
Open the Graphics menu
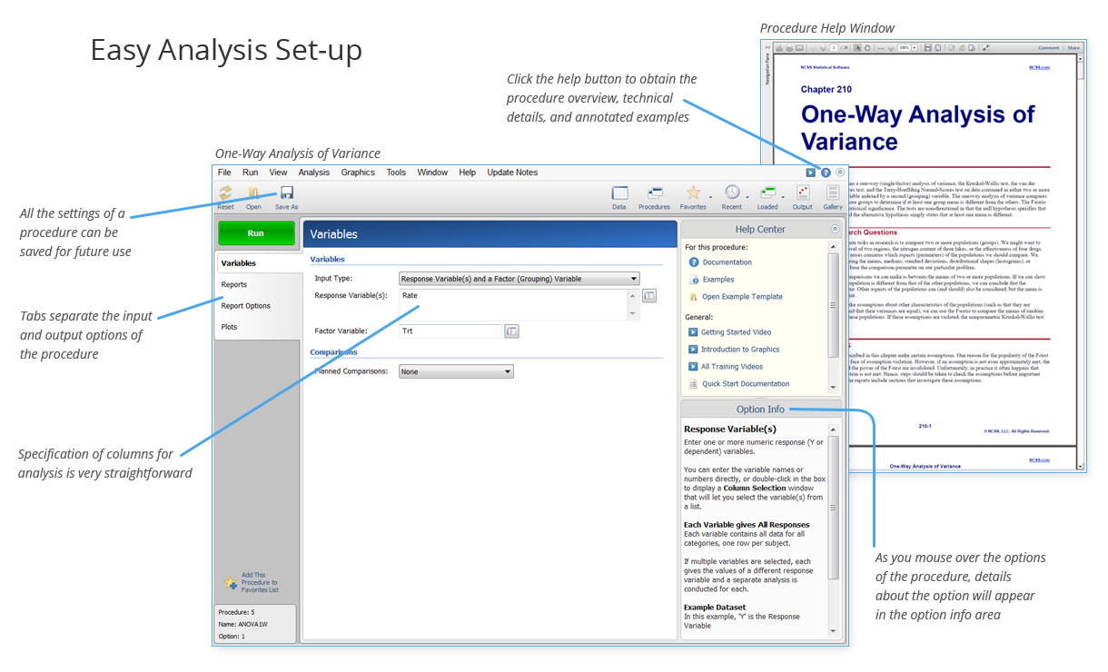358,172
